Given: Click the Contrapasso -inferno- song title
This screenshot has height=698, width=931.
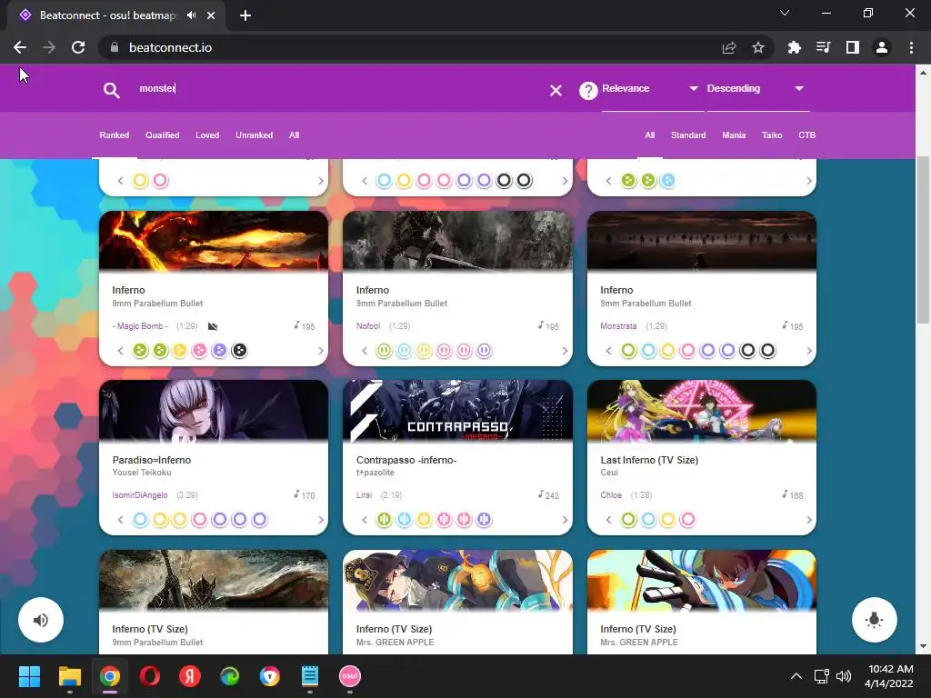Looking at the screenshot, I should click(x=406, y=460).
